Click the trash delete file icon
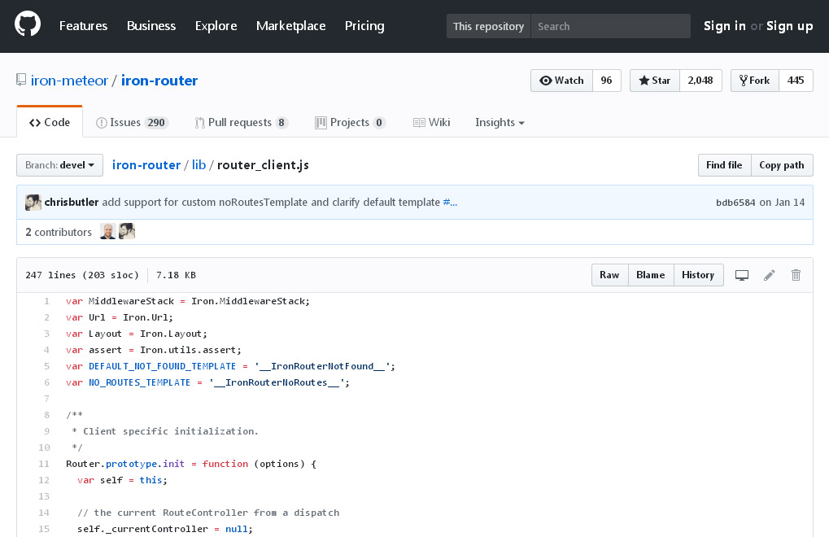This screenshot has height=537, width=829. coord(796,275)
